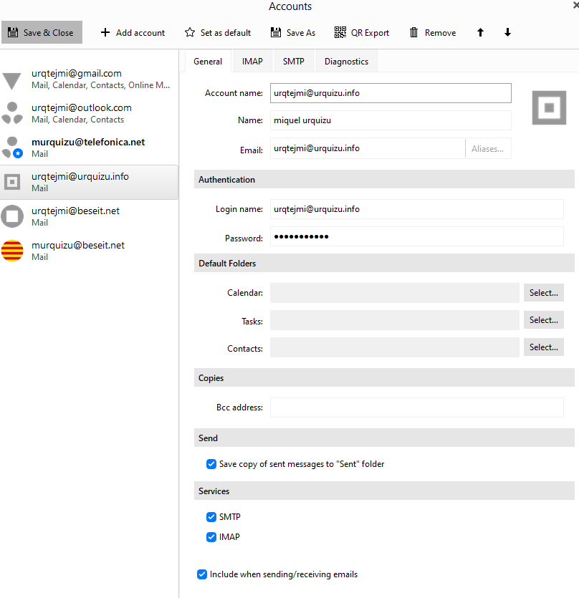Disable Include when sending/receiving emails
The image size is (579, 598).
click(202, 574)
